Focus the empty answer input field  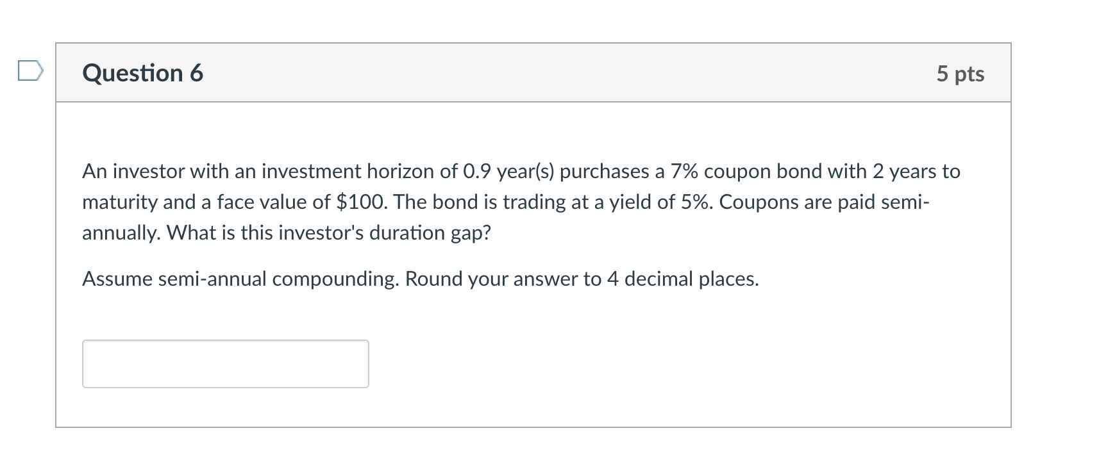(226, 364)
